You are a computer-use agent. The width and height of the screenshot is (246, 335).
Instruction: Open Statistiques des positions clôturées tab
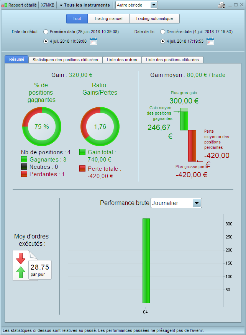(65, 60)
